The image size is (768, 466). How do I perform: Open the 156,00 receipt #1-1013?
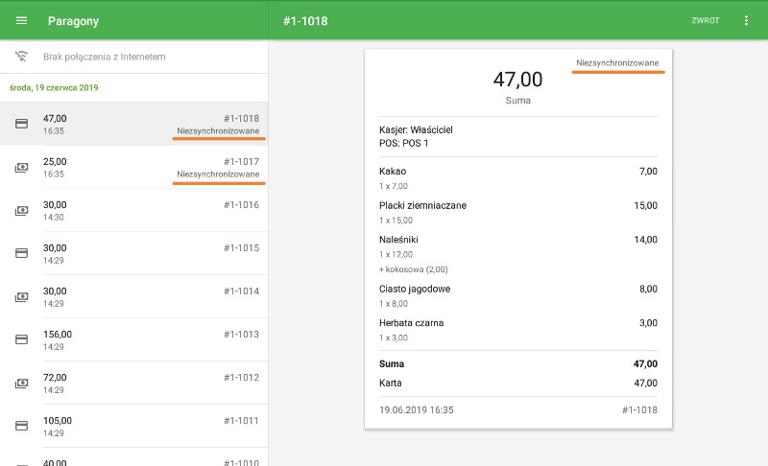coord(134,339)
